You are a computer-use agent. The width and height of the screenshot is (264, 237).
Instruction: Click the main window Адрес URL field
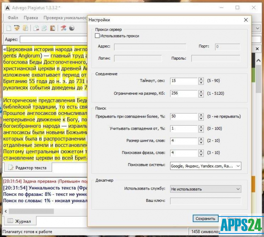(x=54, y=39)
